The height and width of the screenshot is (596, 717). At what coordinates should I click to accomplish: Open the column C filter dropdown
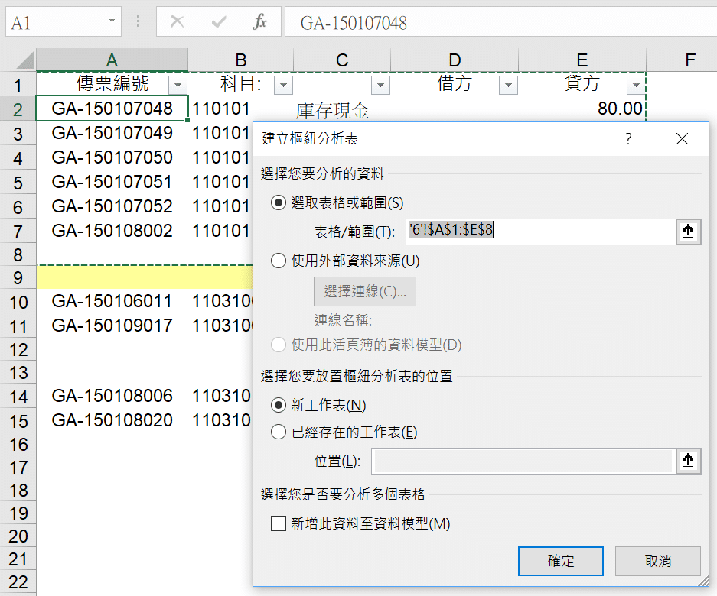tap(380, 85)
